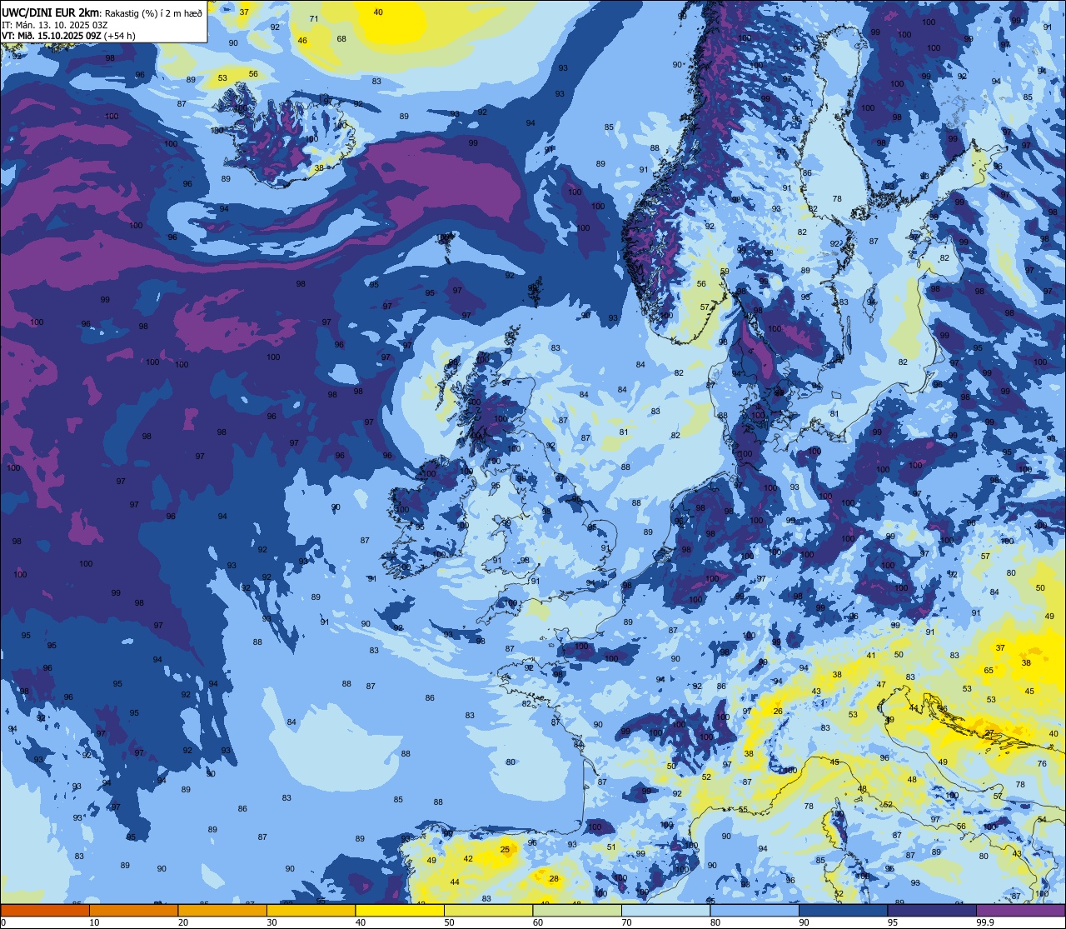Pick the red-orange 0–10 legend swatch
The height and width of the screenshot is (929, 1066).
tap(45, 910)
